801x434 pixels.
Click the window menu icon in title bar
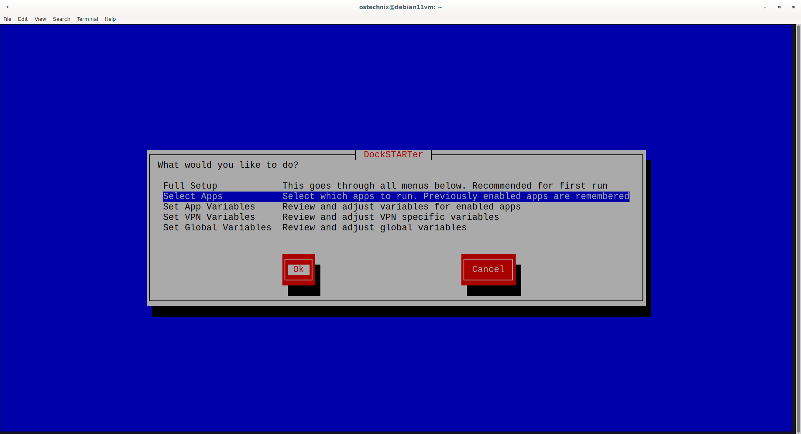[8, 7]
